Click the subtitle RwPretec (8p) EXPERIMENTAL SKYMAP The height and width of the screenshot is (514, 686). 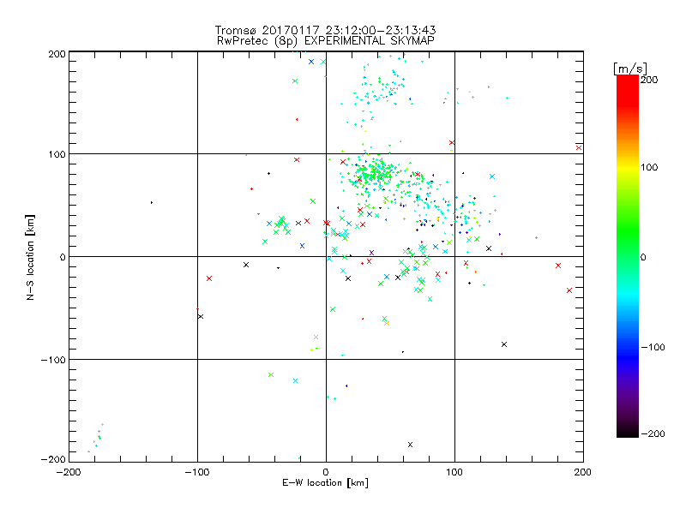(x=326, y=40)
